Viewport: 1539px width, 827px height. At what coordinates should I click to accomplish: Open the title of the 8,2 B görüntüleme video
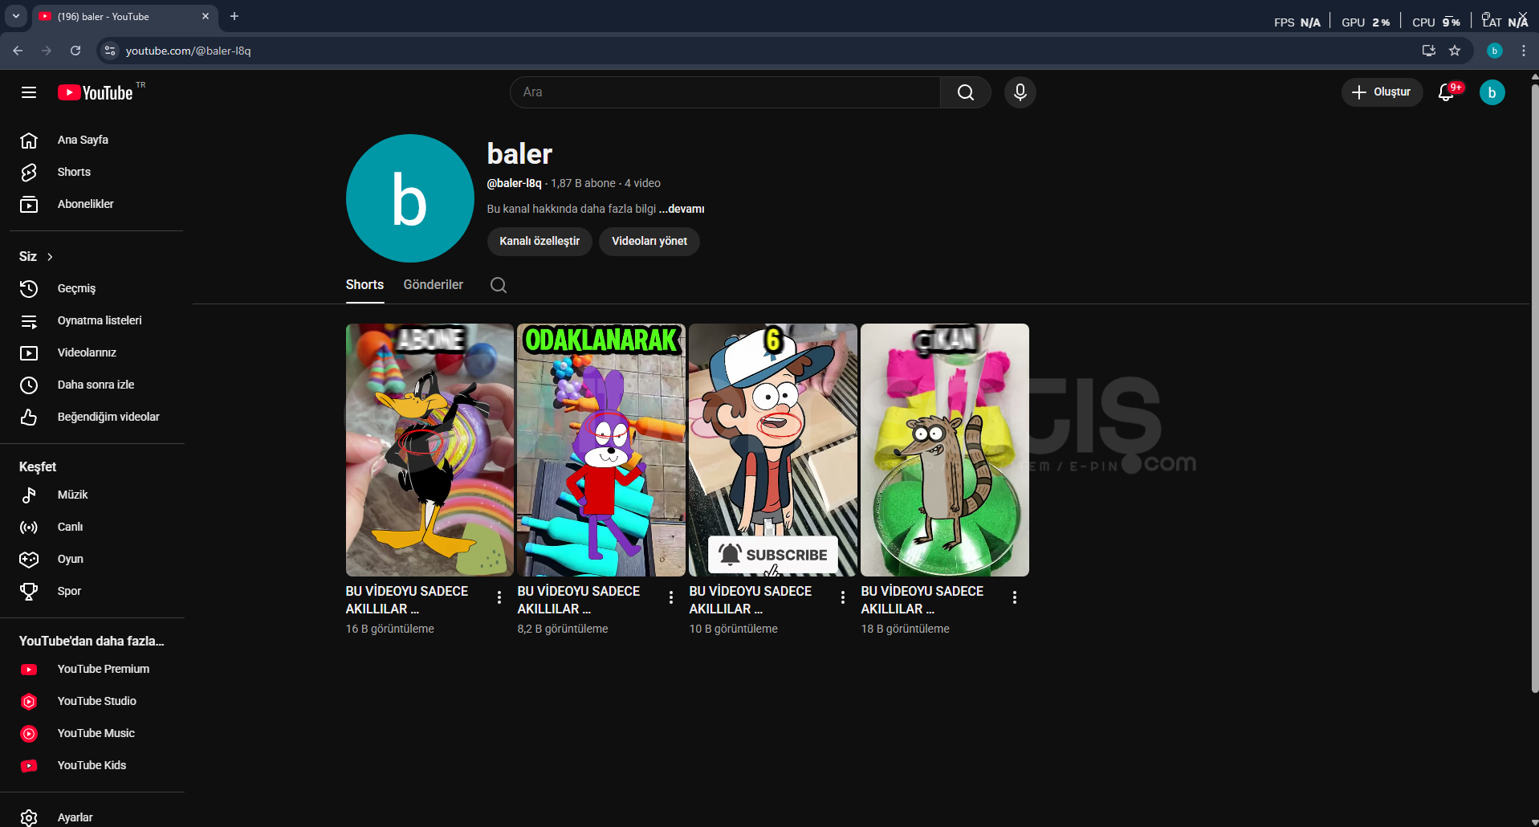click(x=579, y=600)
